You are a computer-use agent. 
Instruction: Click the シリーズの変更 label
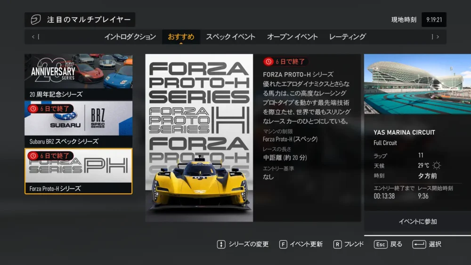249,244
